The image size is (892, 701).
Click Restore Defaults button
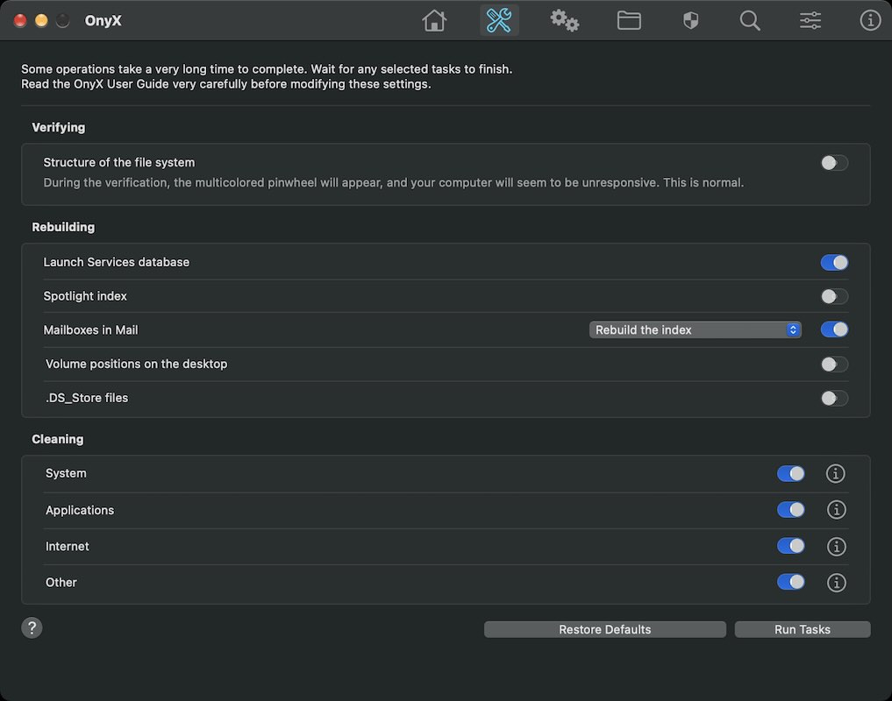click(x=604, y=629)
